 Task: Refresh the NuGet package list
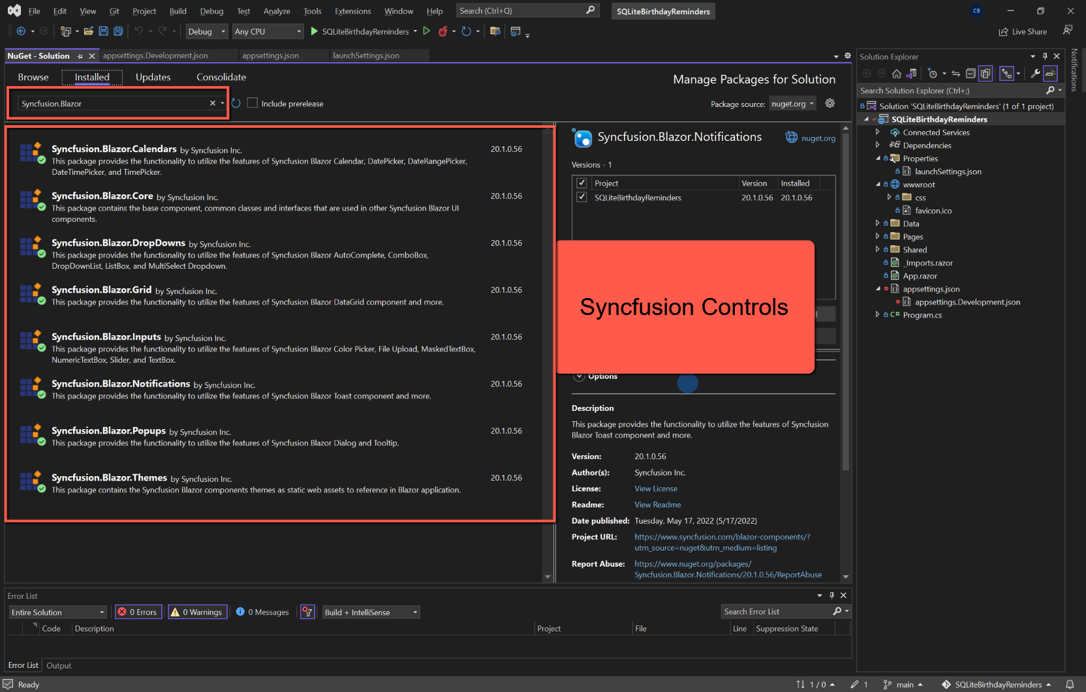pyautogui.click(x=236, y=104)
